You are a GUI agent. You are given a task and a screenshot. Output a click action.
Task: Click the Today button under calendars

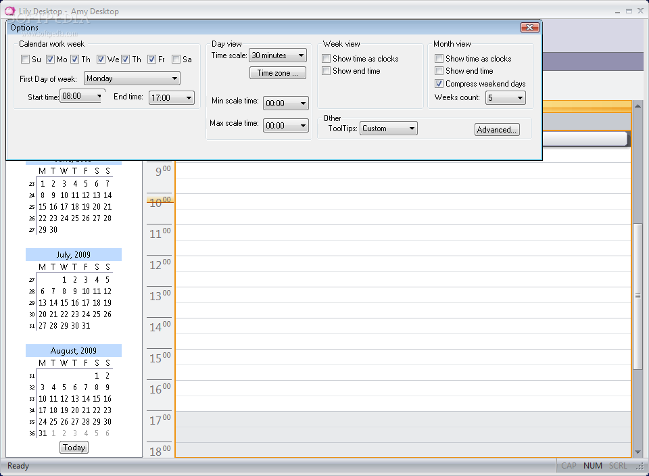click(74, 448)
